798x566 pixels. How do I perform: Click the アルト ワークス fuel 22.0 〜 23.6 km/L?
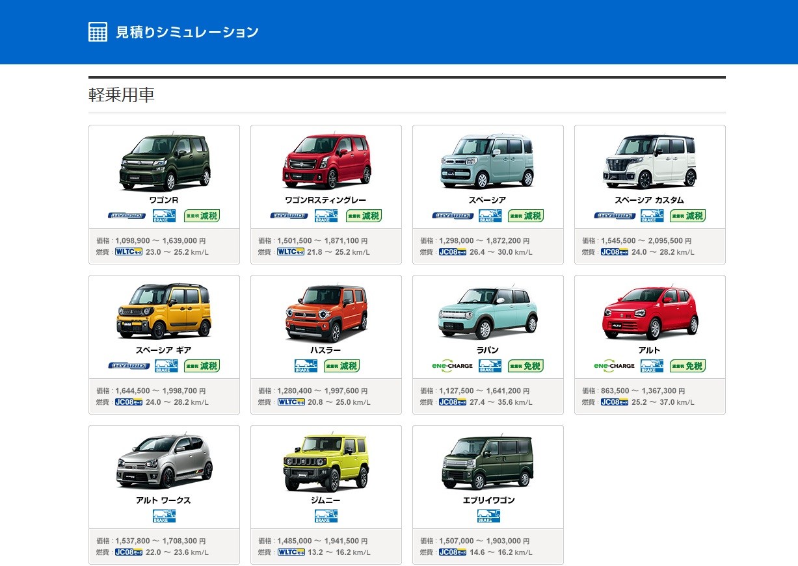tap(178, 552)
